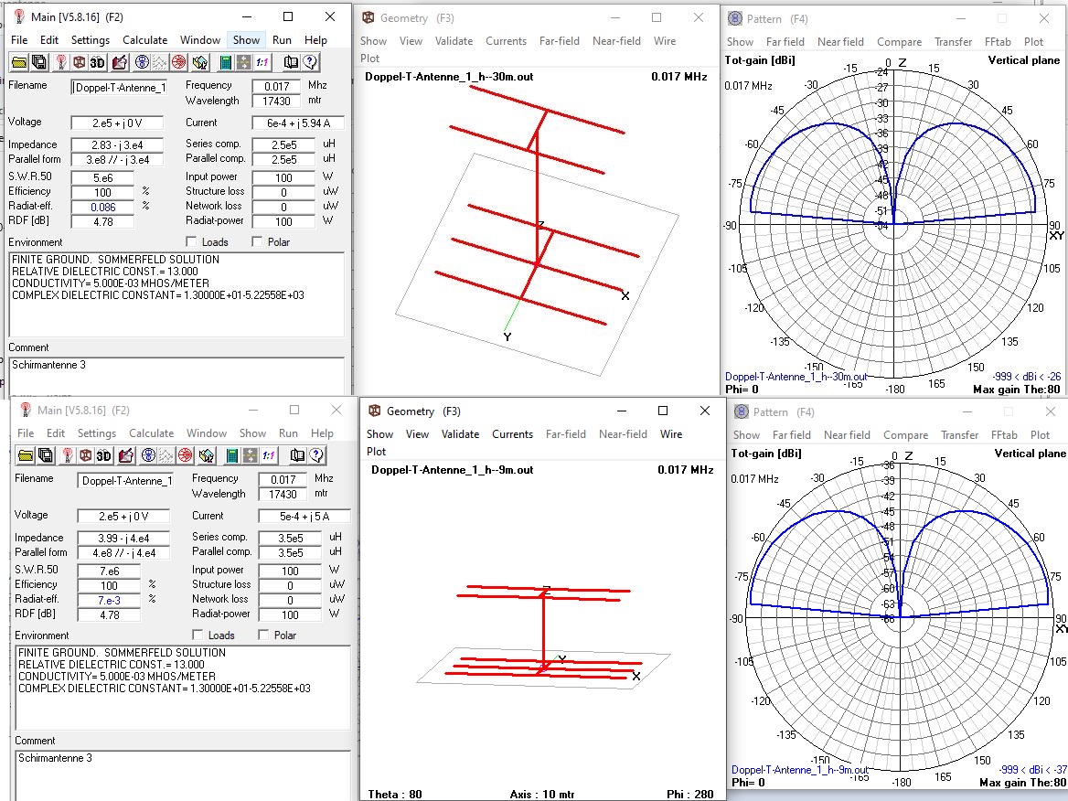Open Validate menu in upper Geometry window
The width and height of the screenshot is (1068, 801).
(454, 41)
